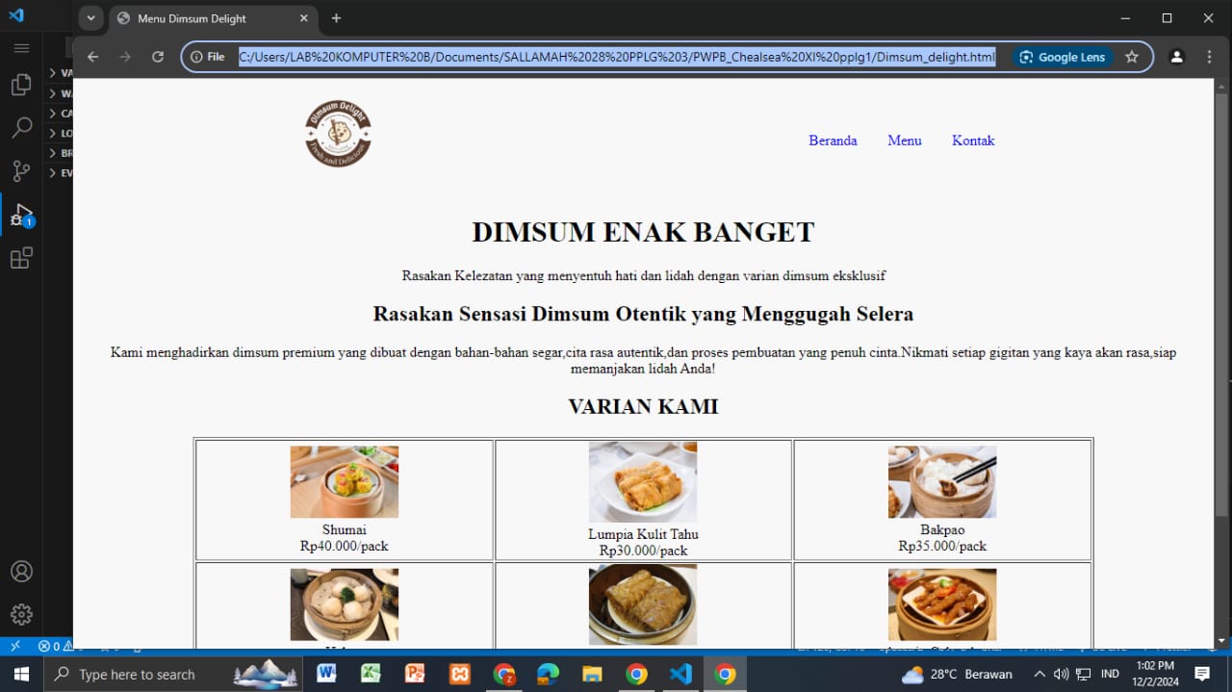This screenshot has height=692, width=1232.
Task: Open the VS Code Search view
Action: (21, 128)
